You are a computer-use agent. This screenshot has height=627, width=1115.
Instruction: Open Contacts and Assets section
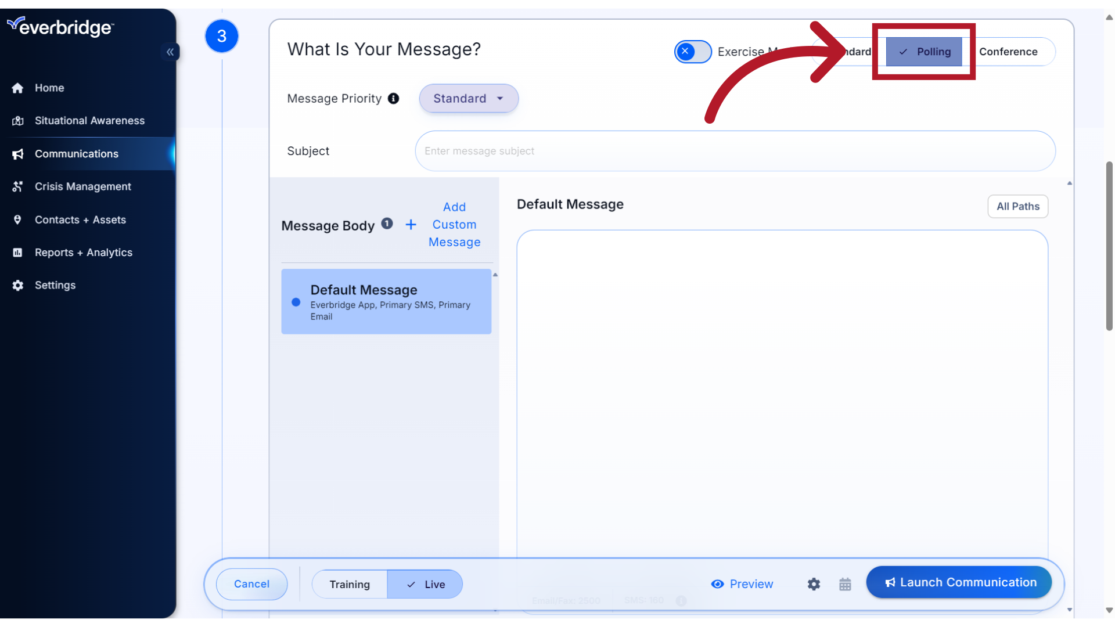(80, 219)
